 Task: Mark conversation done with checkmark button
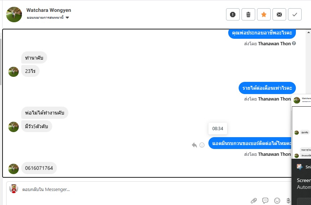[294, 14]
